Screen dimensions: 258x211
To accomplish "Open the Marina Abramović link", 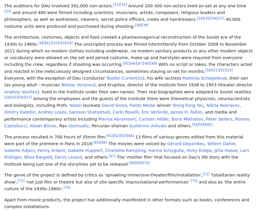I will coord(117,119).
